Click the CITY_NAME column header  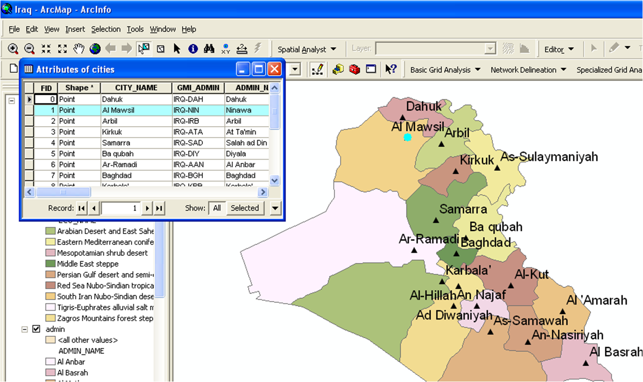pos(136,88)
